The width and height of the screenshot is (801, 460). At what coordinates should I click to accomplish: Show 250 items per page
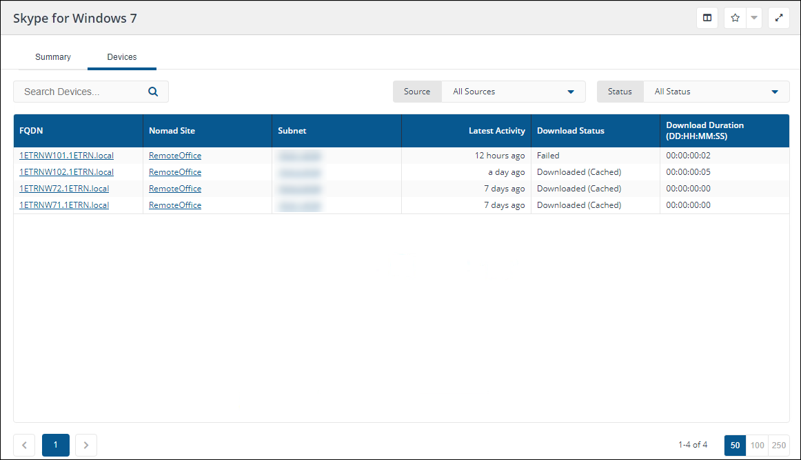[779, 446]
